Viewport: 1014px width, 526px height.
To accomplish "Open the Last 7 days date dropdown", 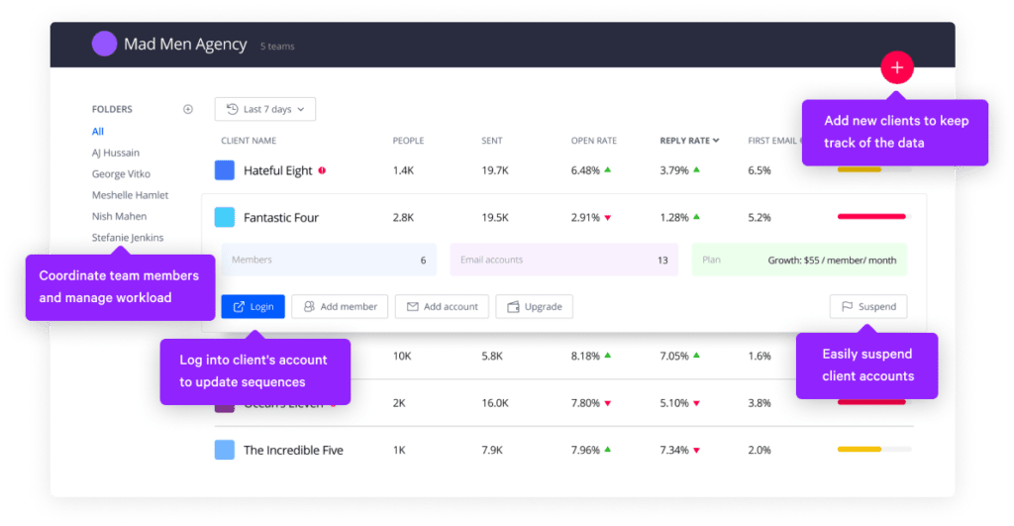I will tap(265, 109).
